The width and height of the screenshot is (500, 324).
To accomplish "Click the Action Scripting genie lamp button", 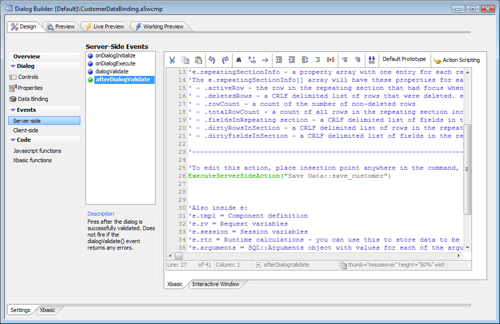I will coord(457,60).
